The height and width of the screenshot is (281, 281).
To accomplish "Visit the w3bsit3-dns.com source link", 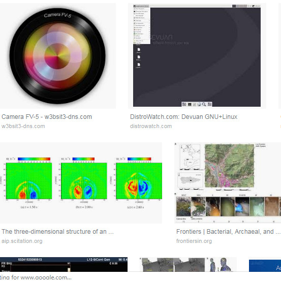I will (23, 126).
